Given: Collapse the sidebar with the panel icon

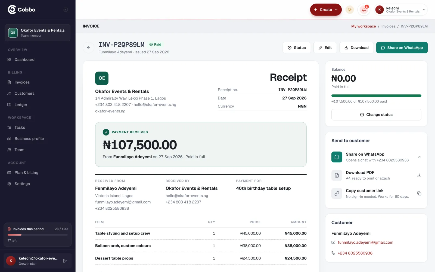Looking at the screenshot, I should click(x=66, y=10).
